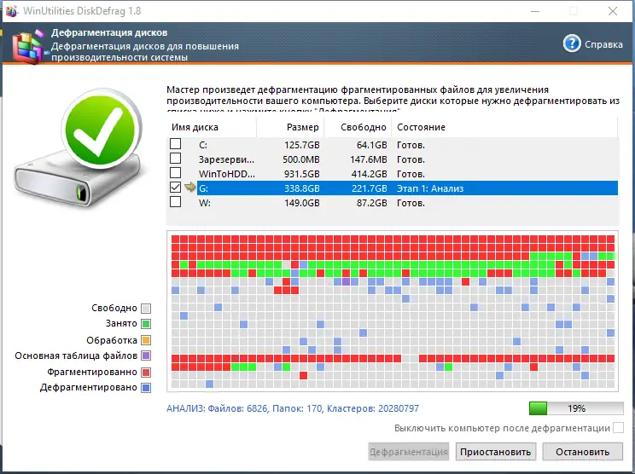The height and width of the screenshot is (474, 635).
Task: Click the 64.1GB free space value
Action: pos(371,145)
